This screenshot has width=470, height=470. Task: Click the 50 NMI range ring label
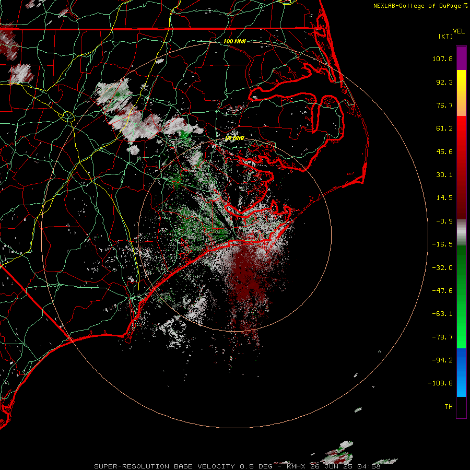click(234, 138)
